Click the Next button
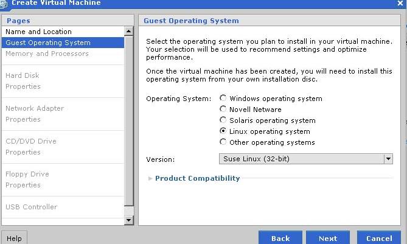 coord(327,238)
